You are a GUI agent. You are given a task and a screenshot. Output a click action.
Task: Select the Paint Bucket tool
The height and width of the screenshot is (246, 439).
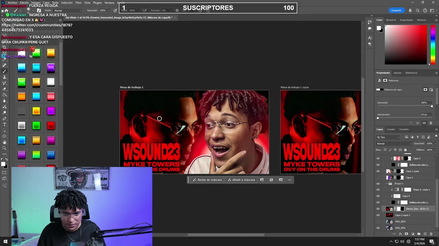4,95
